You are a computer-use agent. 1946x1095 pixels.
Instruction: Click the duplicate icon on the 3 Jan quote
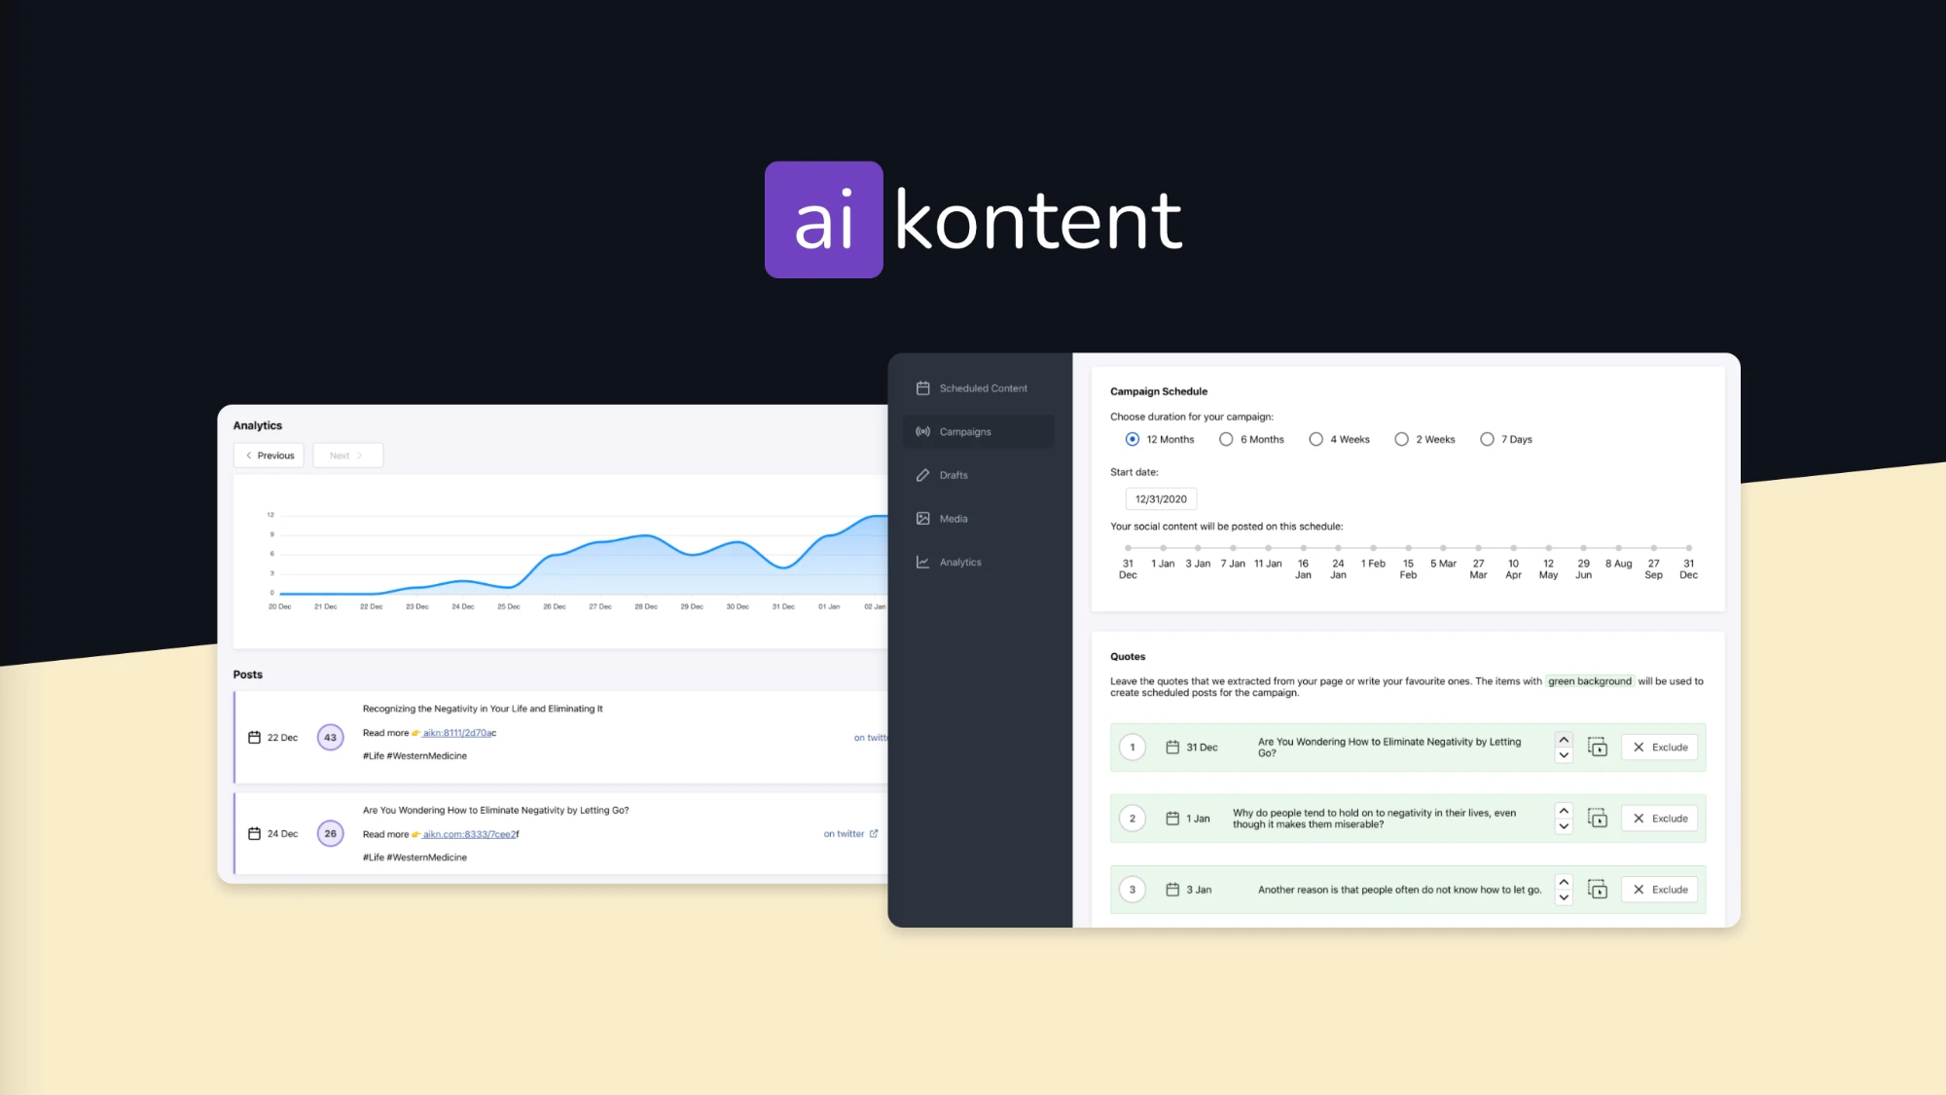1598,890
